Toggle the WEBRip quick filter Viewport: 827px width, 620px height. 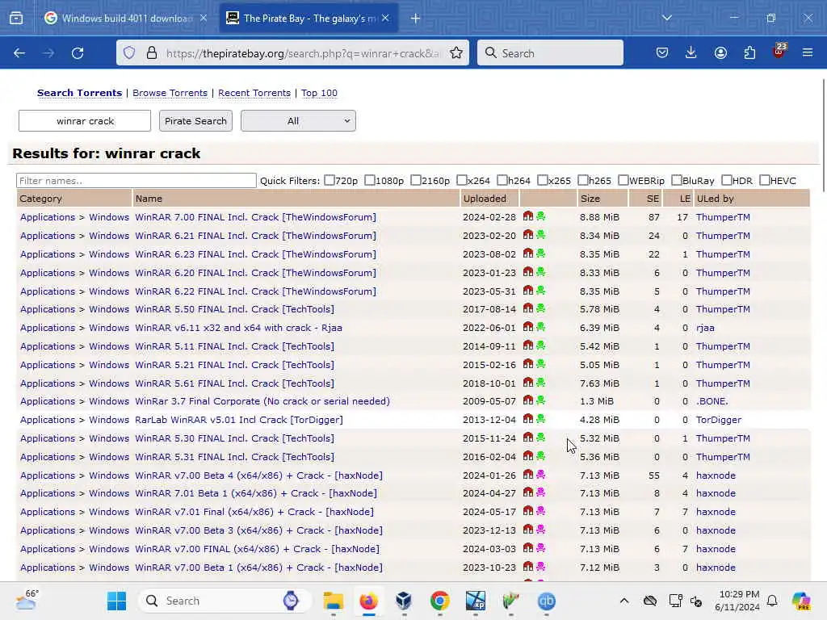623,180
